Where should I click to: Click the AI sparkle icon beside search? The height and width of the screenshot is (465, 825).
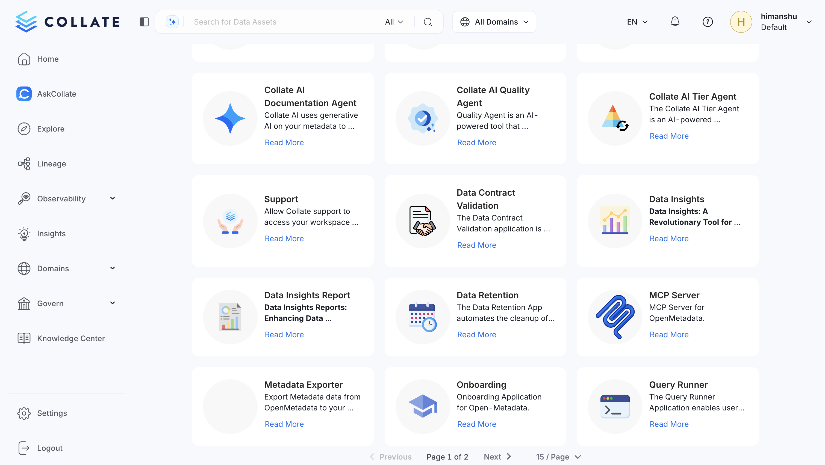pyautogui.click(x=172, y=22)
